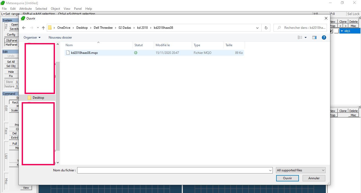Expand the address bar path history dropdown
Image resolution: width=361 pixels, height=193 pixels.
[x=257, y=28]
